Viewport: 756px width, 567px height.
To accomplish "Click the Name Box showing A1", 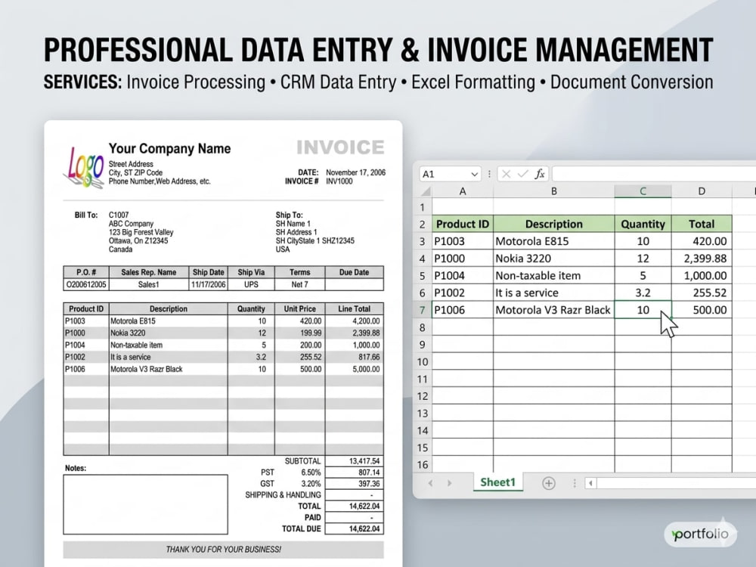I will point(451,174).
